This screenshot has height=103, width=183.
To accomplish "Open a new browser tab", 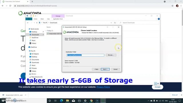I will point(32,1).
